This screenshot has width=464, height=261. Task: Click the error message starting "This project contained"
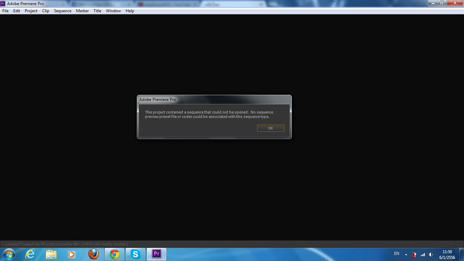(209, 115)
